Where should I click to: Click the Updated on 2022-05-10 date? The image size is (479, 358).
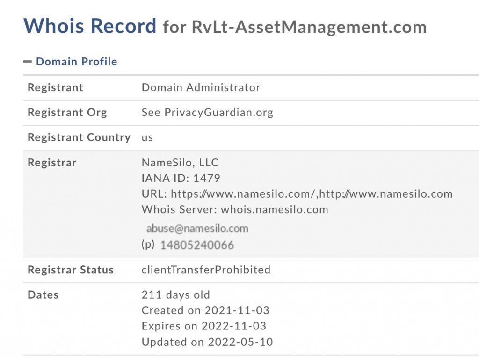click(207, 342)
